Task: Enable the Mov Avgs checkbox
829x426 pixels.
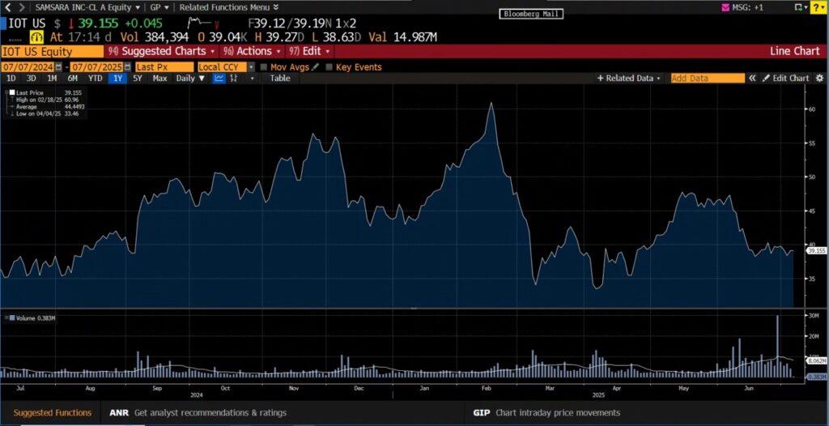Action: [263, 67]
